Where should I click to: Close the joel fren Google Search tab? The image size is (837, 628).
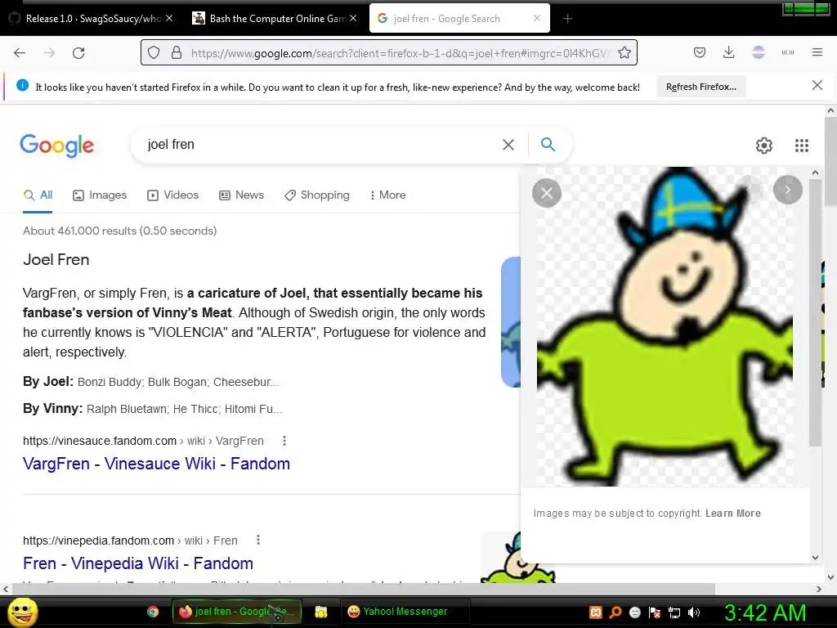pos(537,18)
